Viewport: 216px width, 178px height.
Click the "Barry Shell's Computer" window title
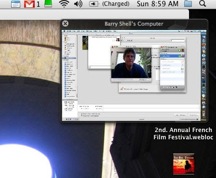click(134, 24)
